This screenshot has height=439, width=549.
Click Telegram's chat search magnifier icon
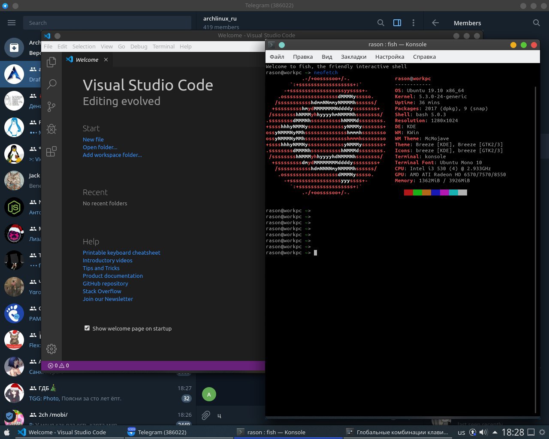pos(380,23)
